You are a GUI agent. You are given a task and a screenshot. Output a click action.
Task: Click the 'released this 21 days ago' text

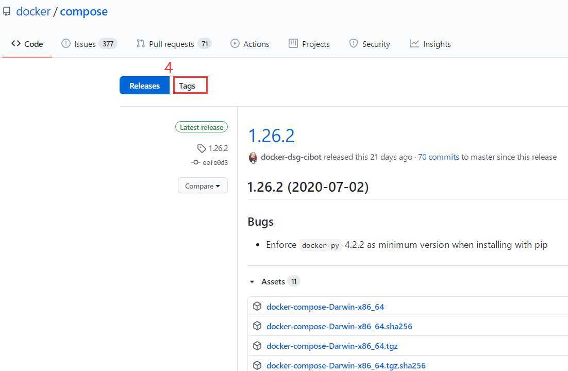(x=367, y=157)
